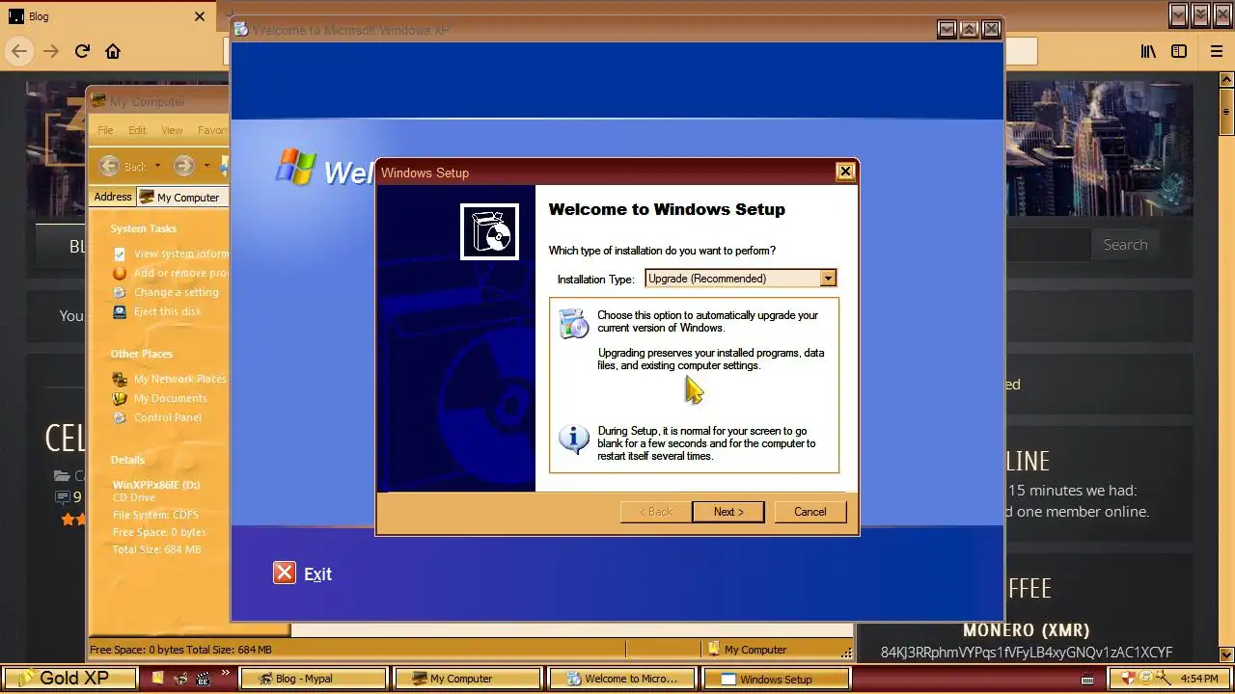Click first quick launch icon on taskbar
1235x694 pixels.
coord(158,679)
